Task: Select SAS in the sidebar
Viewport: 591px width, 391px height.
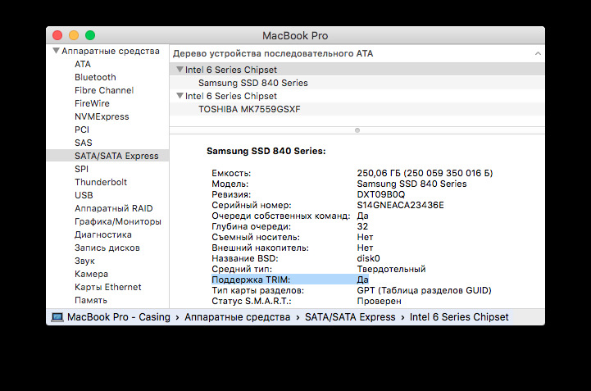Action: (x=84, y=143)
